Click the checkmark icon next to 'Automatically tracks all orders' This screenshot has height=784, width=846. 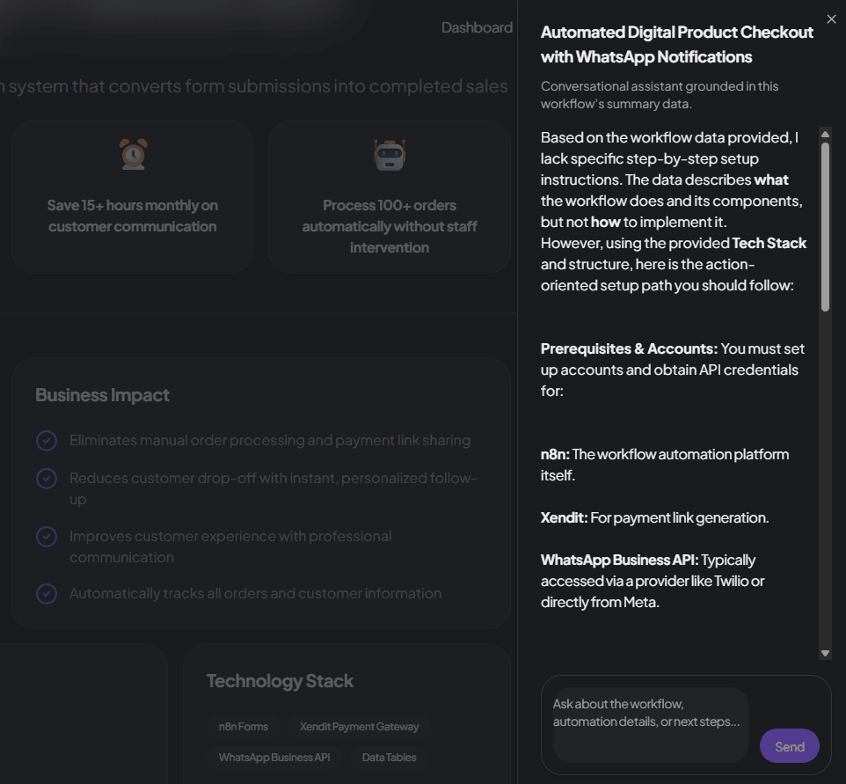[x=47, y=593]
